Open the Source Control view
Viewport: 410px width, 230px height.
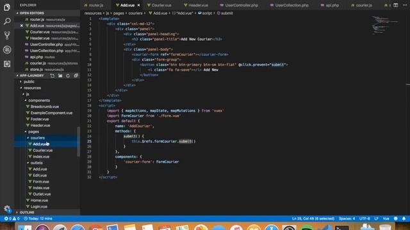[7, 35]
